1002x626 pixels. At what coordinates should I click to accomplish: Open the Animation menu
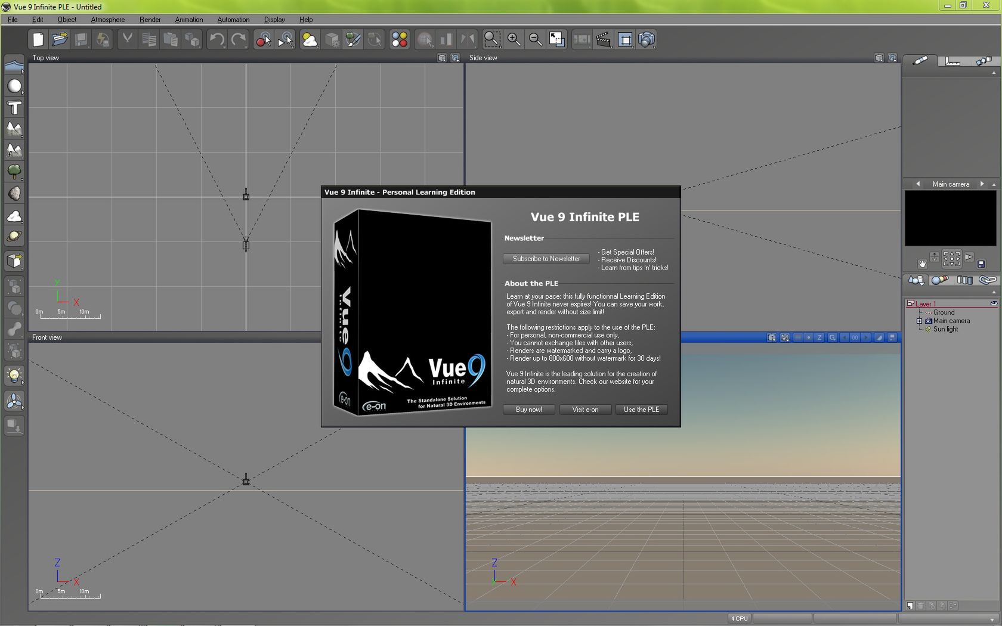tap(188, 20)
